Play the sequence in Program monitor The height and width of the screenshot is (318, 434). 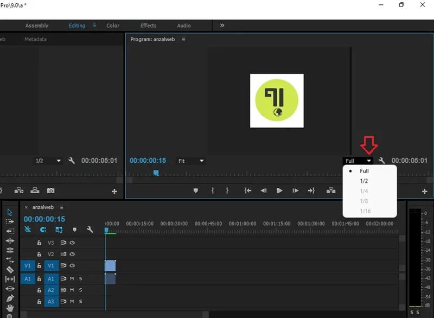279,190
